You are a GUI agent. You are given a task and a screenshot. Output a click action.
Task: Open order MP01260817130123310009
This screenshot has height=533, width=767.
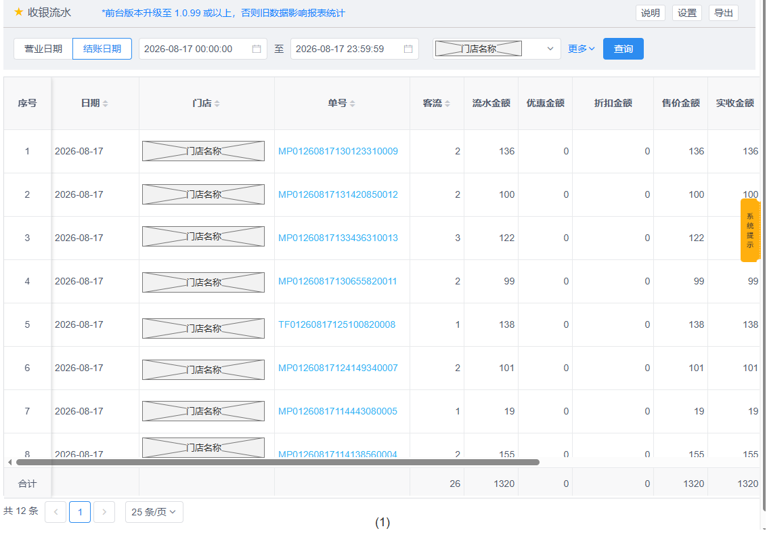338,151
